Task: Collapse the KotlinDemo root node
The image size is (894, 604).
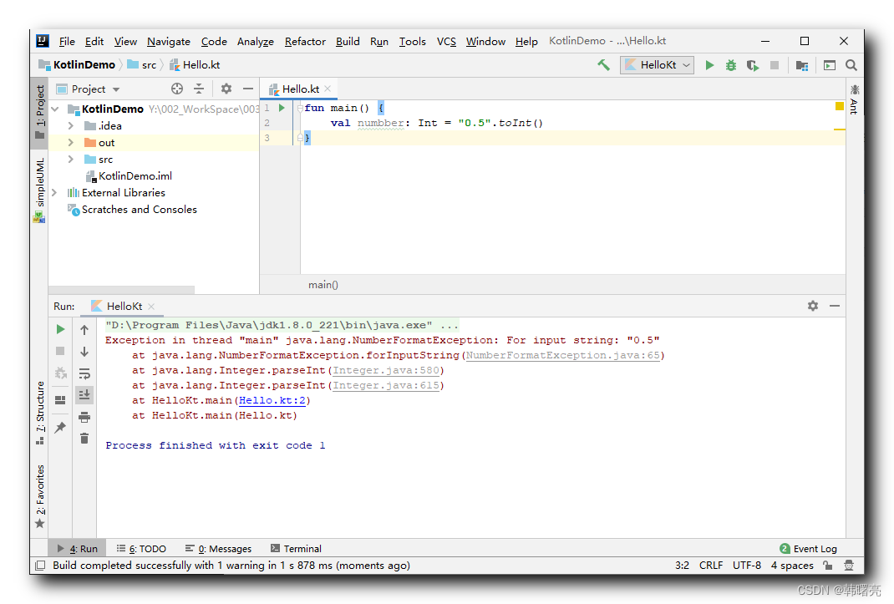Action: click(x=55, y=109)
